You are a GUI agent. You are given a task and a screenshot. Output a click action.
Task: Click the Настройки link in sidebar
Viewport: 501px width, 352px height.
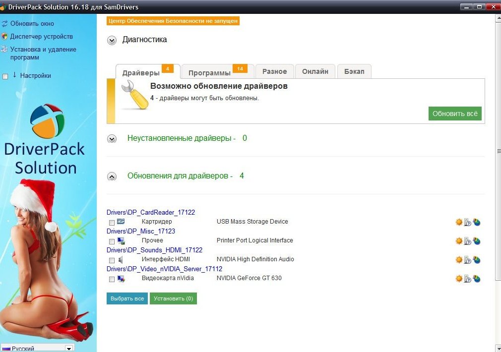(35, 76)
